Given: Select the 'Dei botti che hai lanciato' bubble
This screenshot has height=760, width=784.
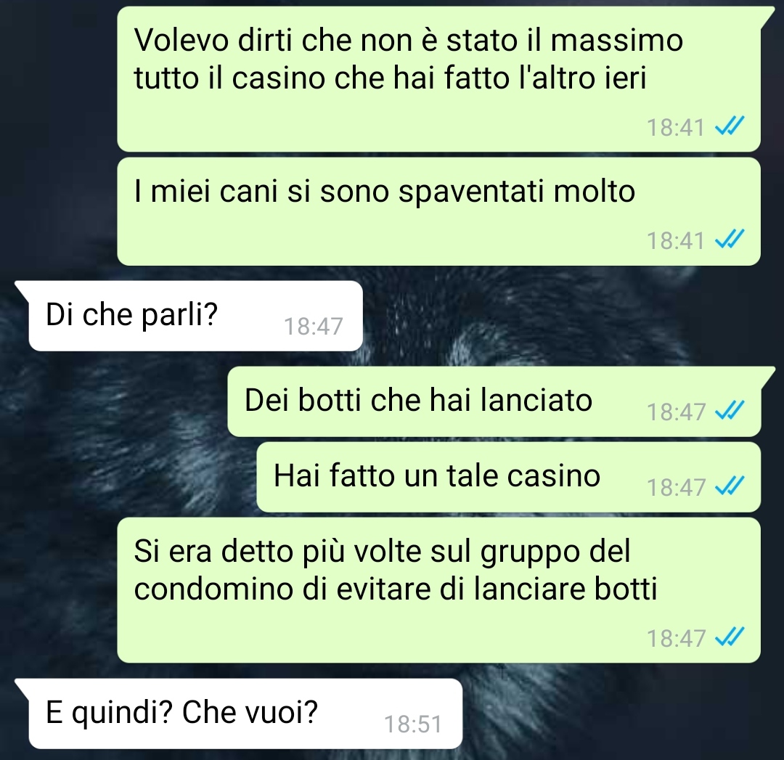Looking at the screenshot, I should click(x=494, y=401).
